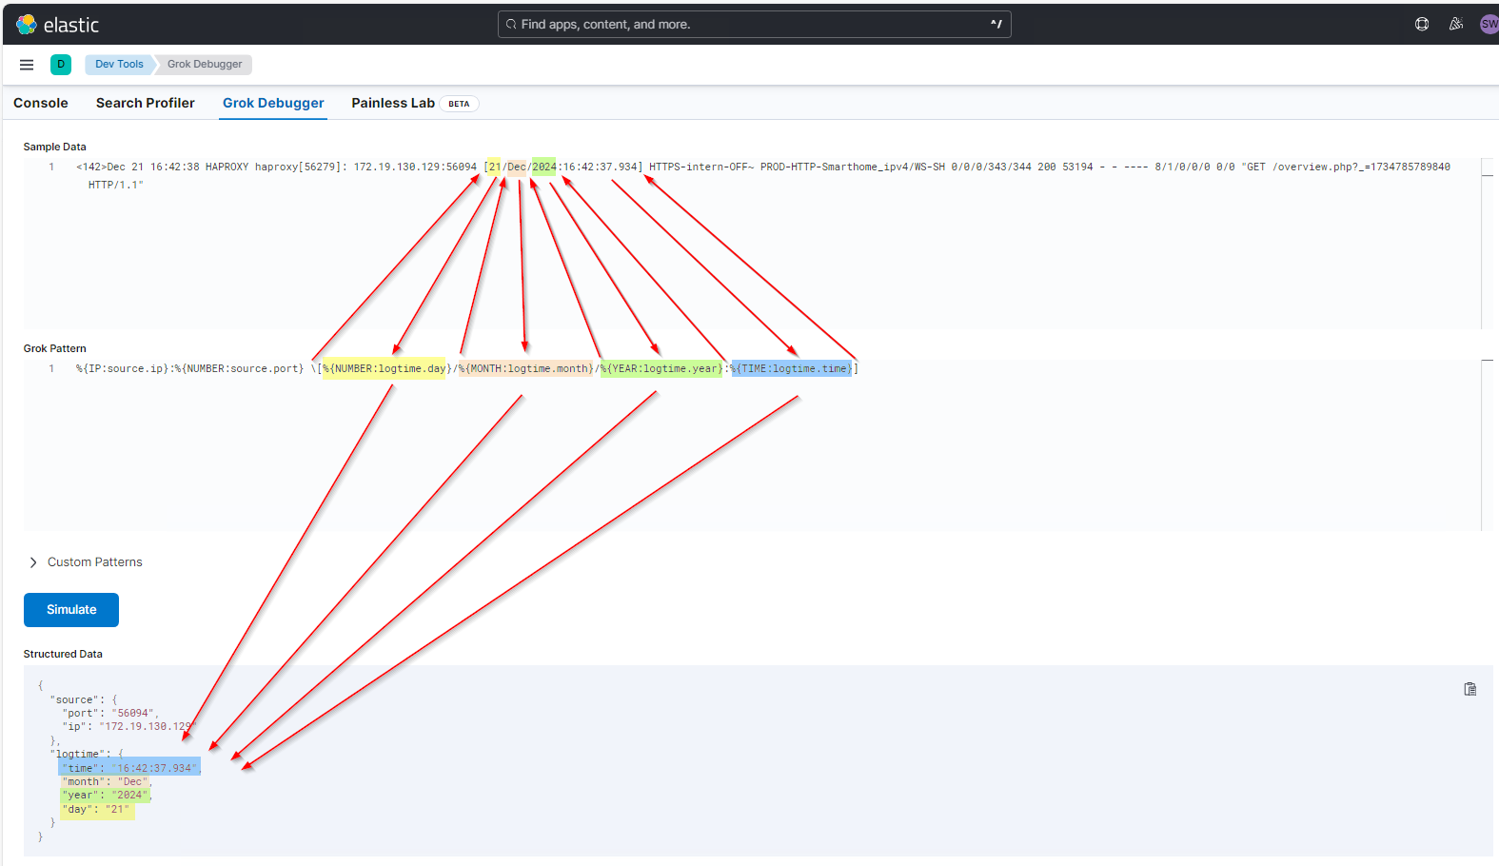
Task: Select the Grok Debugger tab
Action: pyautogui.click(x=273, y=103)
